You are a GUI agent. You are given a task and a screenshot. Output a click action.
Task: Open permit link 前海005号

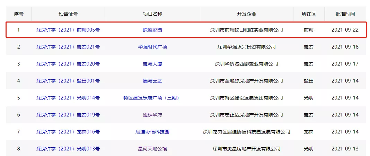[68, 30]
